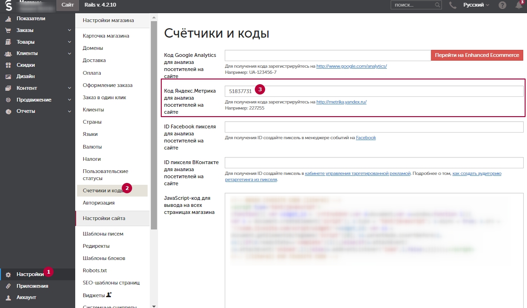Open the help question mark icon
This screenshot has width=527, height=308.
pos(503,5)
